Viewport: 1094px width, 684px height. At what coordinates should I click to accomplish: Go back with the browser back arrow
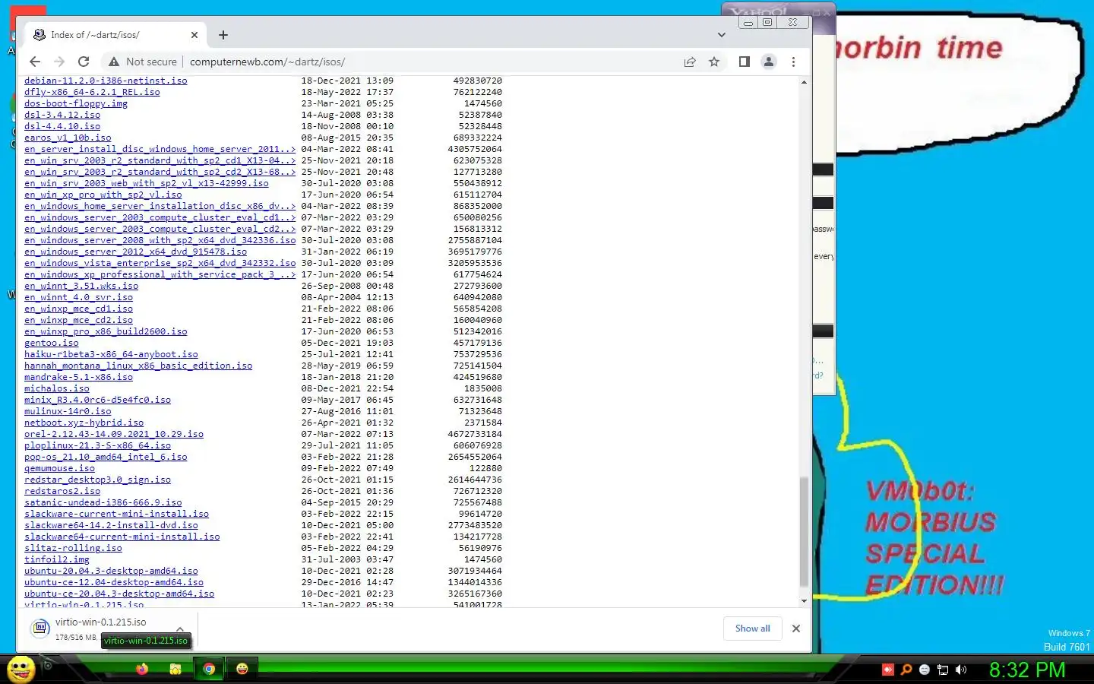point(35,62)
